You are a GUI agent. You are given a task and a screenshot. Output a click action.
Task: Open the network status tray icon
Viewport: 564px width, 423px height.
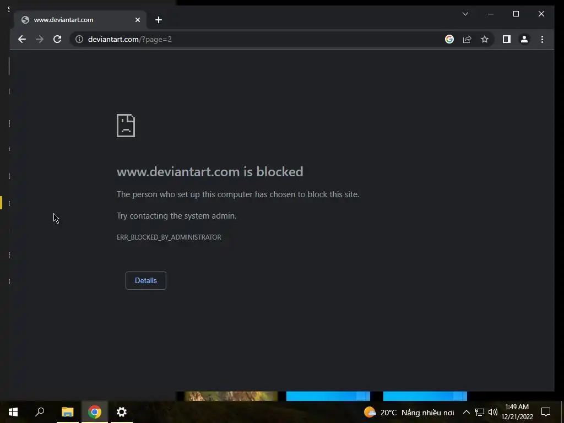point(480,412)
